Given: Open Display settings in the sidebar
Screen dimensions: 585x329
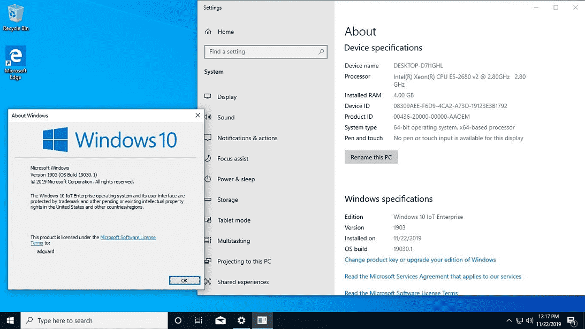Looking at the screenshot, I should tap(225, 97).
